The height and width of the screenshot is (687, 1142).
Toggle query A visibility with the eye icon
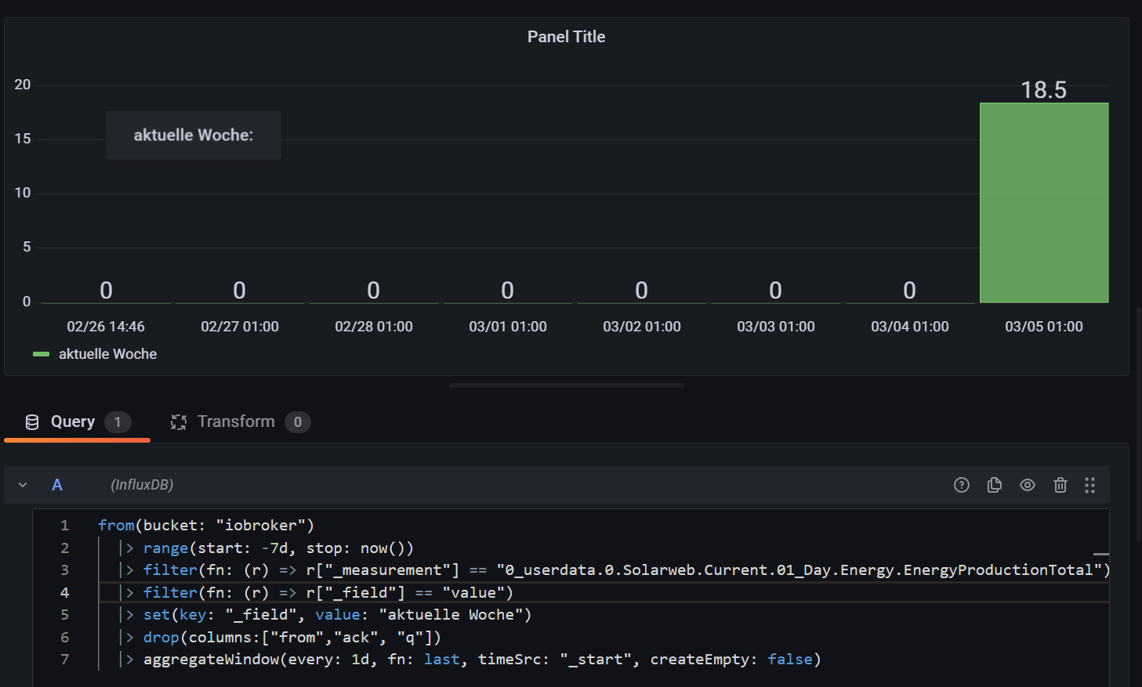pos(1028,485)
